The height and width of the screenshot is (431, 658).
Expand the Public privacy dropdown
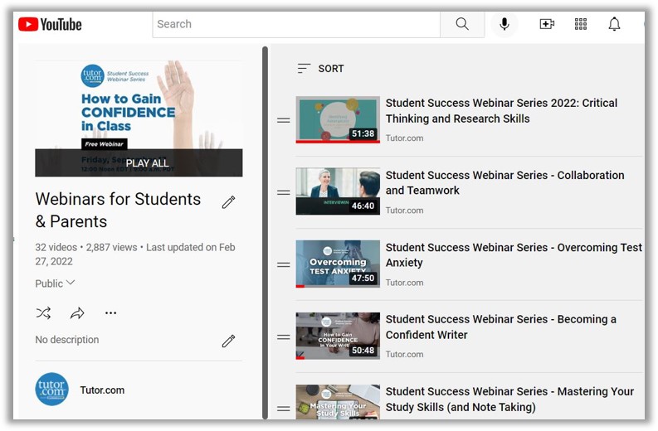pos(55,283)
